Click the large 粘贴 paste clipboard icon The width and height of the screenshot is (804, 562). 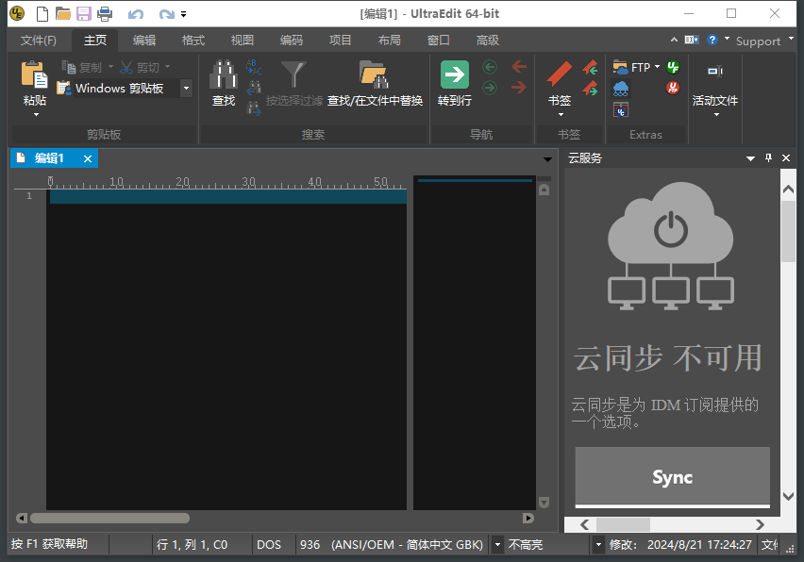(x=34, y=74)
